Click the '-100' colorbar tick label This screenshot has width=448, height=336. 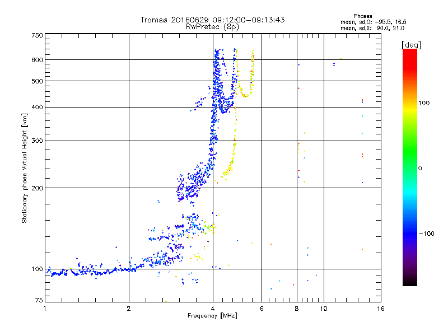426,234
